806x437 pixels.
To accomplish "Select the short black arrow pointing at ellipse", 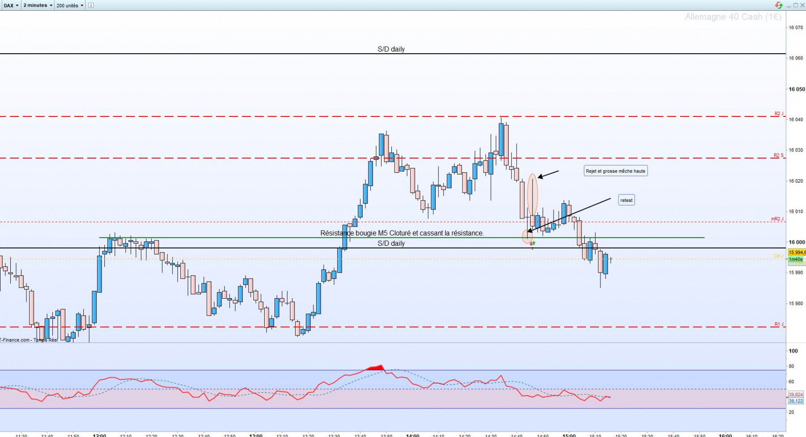I will pyautogui.click(x=549, y=174).
